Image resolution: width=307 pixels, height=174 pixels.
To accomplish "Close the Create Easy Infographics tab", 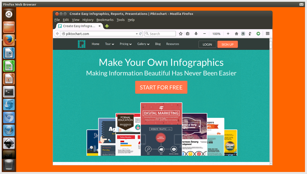I will coord(100,26).
